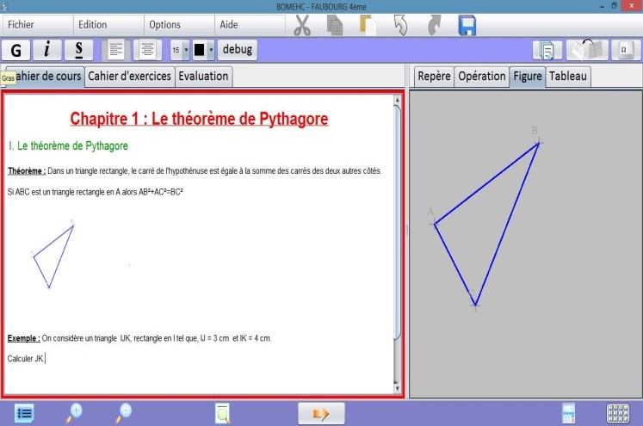Image resolution: width=643 pixels, height=426 pixels.
Task: Switch to the Cahier d'exercices tab
Action: point(129,77)
